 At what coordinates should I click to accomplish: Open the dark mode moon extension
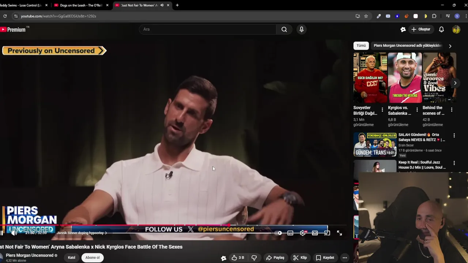coord(425,16)
